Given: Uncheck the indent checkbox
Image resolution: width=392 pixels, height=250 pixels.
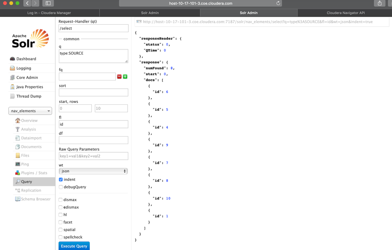Looking at the screenshot, I should point(61,179).
